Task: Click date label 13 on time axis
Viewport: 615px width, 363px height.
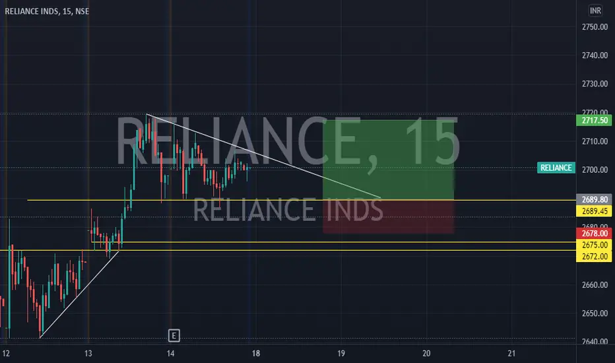Action: [88, 353]
